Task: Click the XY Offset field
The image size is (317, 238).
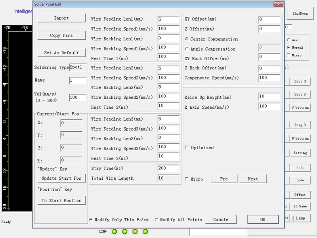Action: coord(269,19)
